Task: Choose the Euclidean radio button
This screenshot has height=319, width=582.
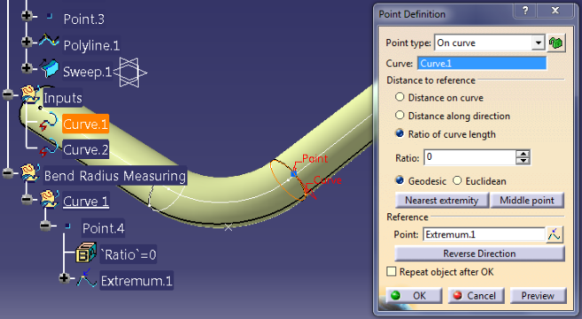Action: 457,180
